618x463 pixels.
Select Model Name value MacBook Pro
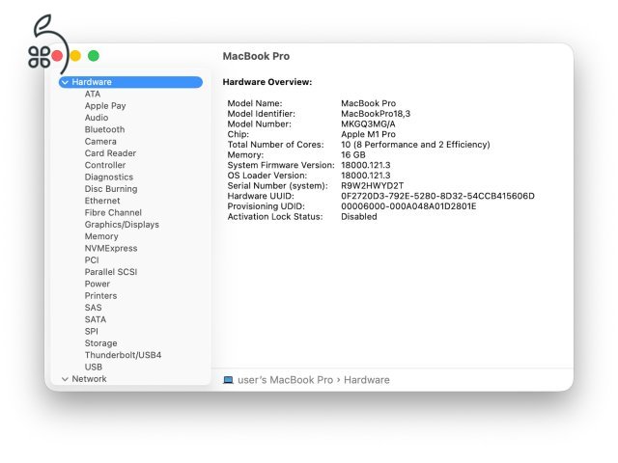click(369, 103)
